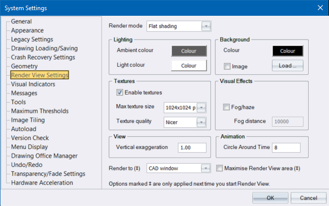Image resolution: width=329 pixels, height=206 pixels.
Task: Toggle the Enable textures checkbox
Action: (x=120, y=93)
